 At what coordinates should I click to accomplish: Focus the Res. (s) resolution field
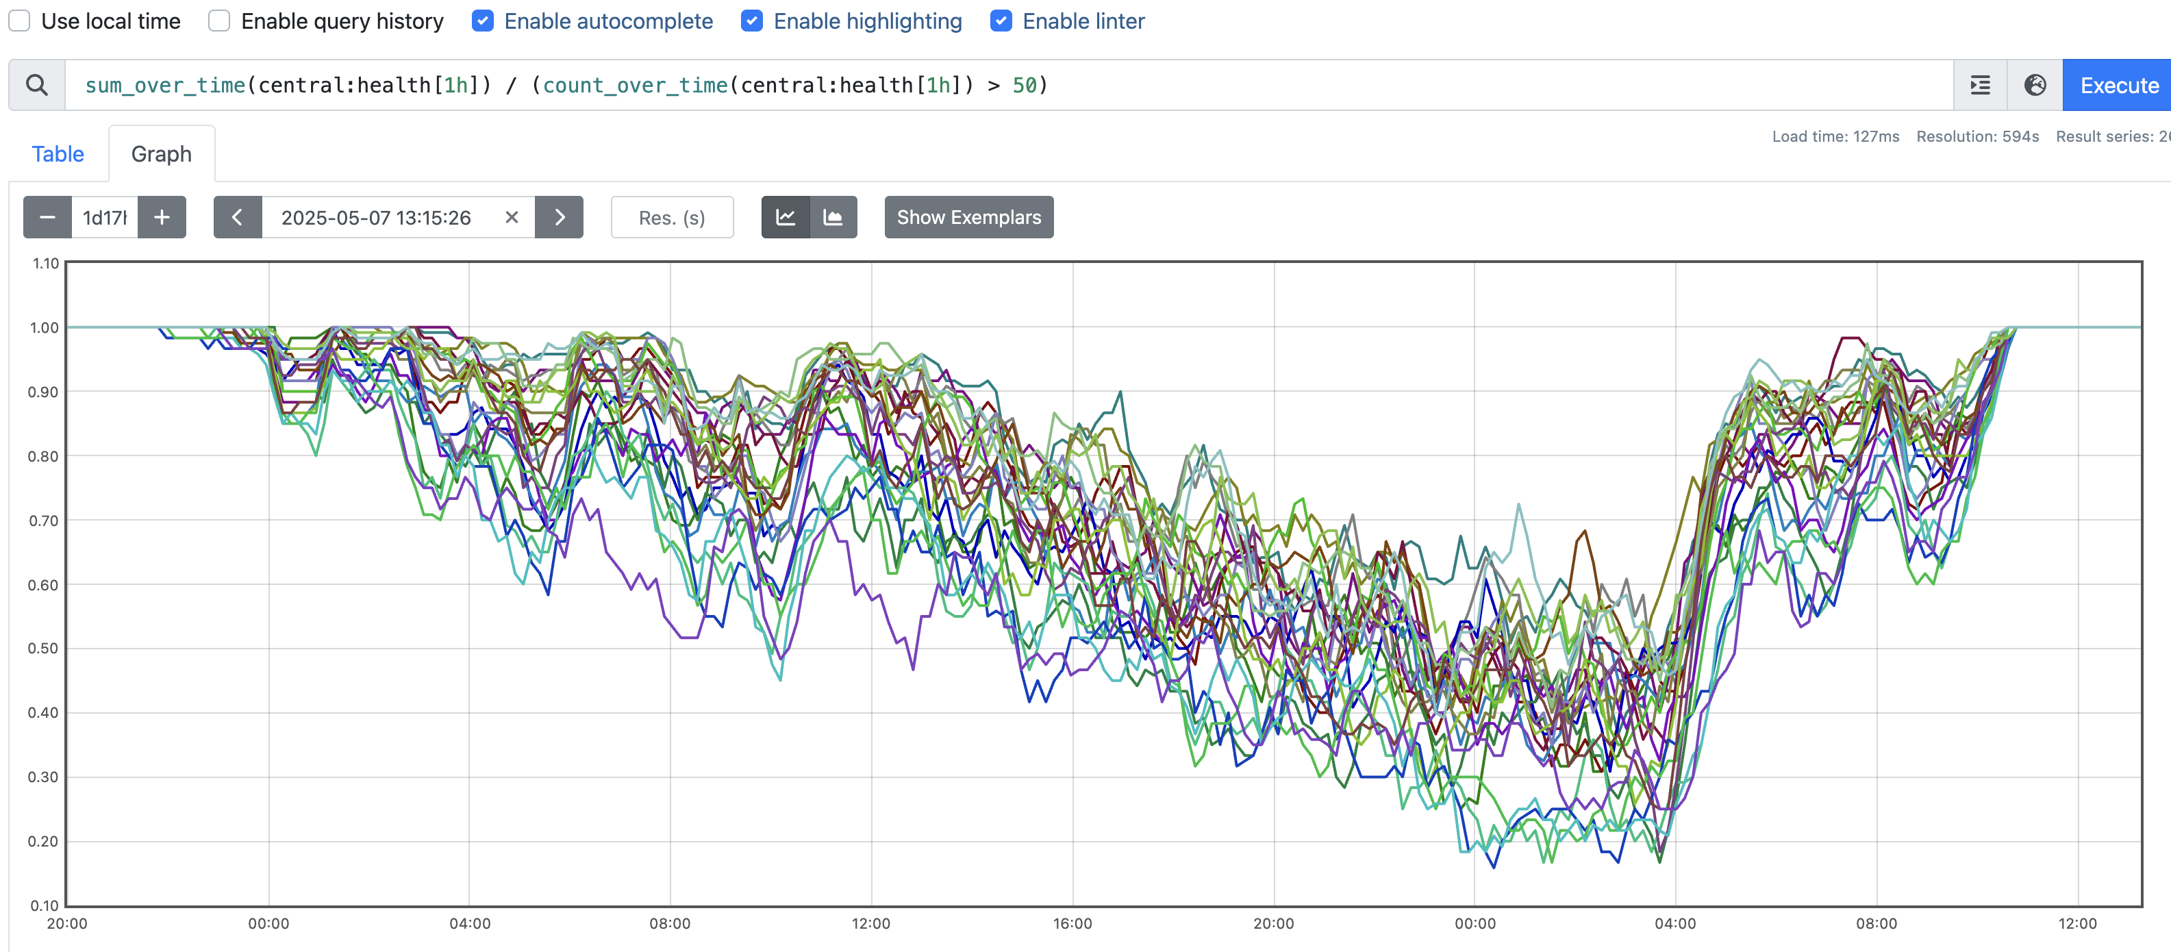click(x=672, y=217)
